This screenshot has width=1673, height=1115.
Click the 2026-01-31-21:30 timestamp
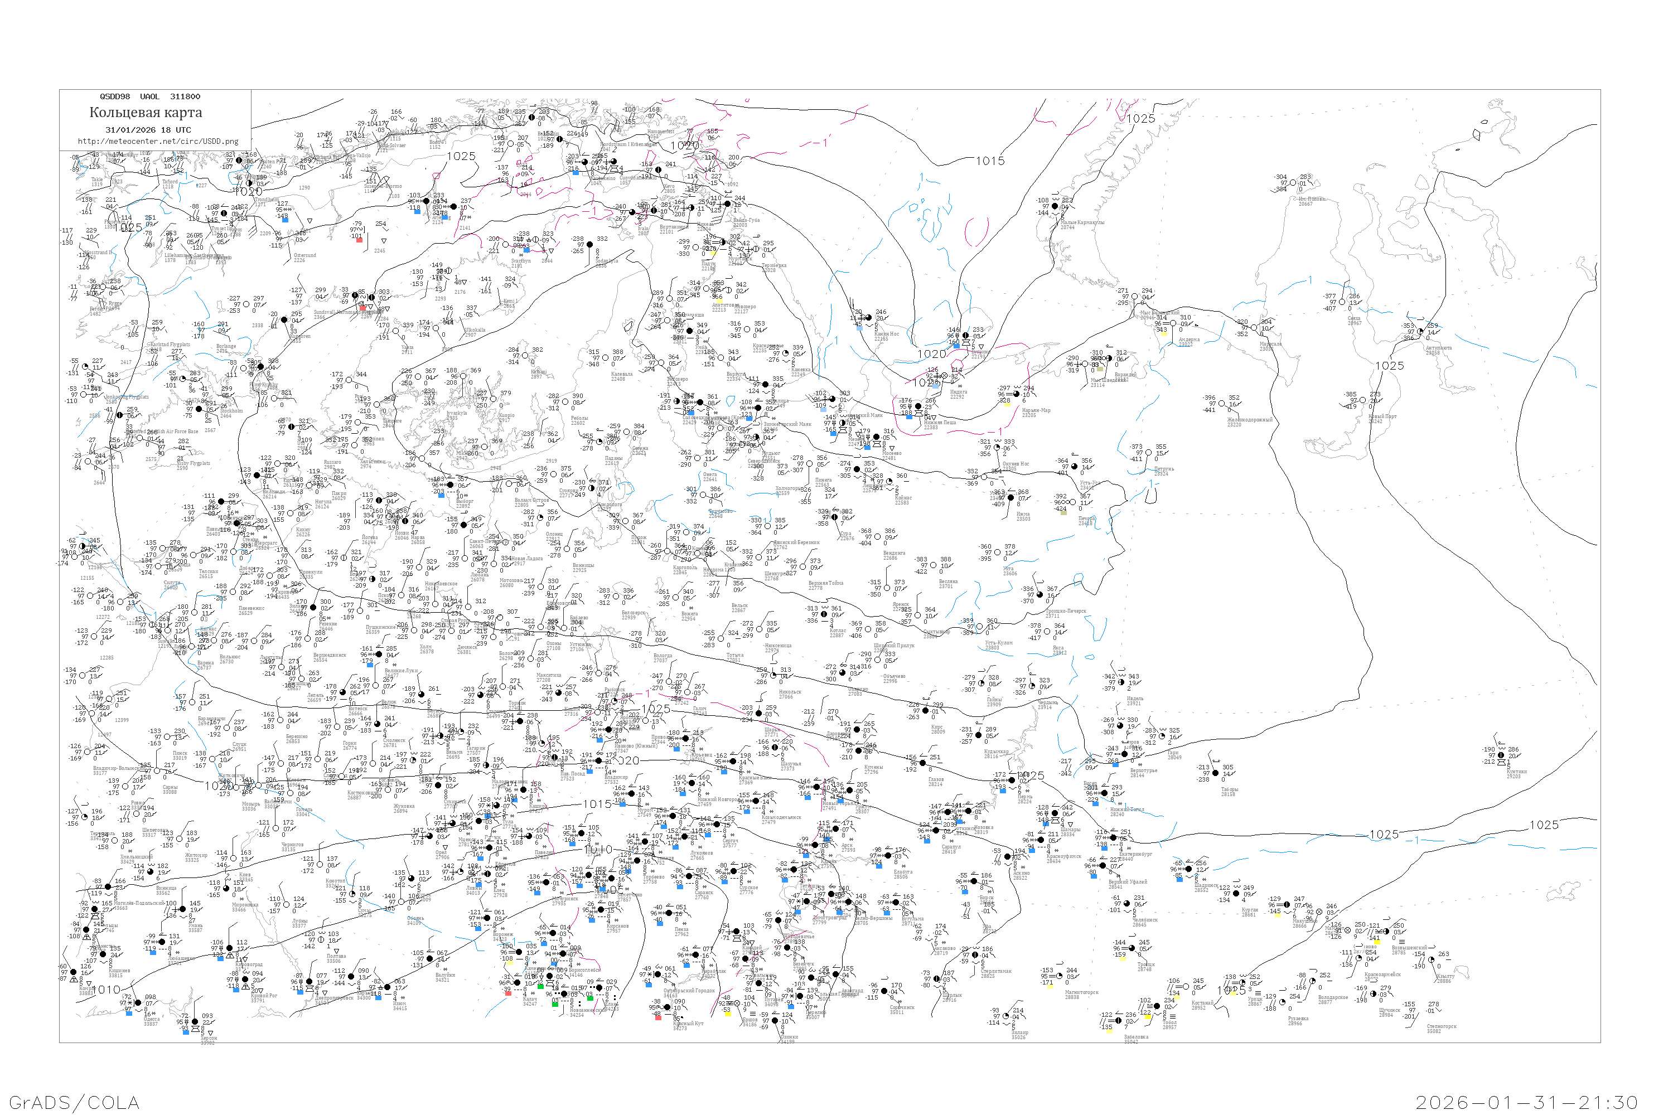click(x=1526, y=1103)
